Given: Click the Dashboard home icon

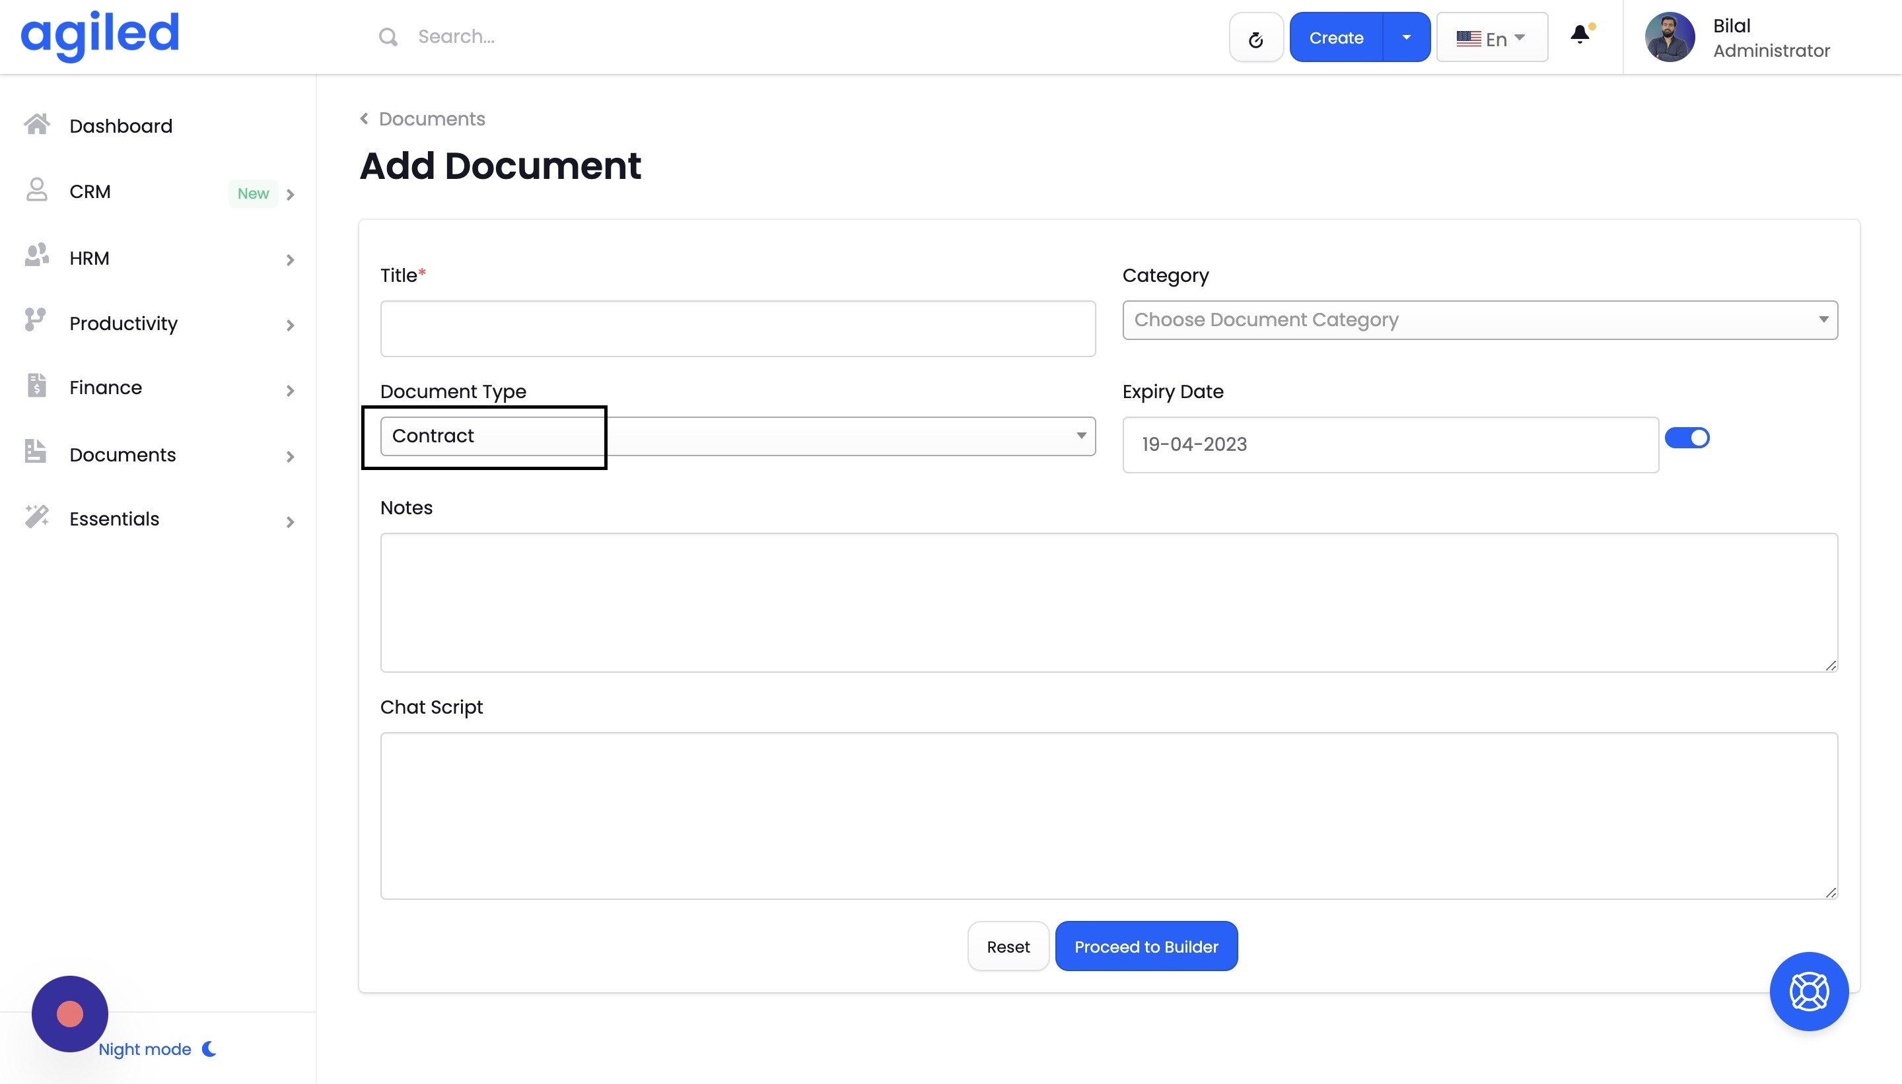Looking at the screenshot, I should [x=36, y=124].
